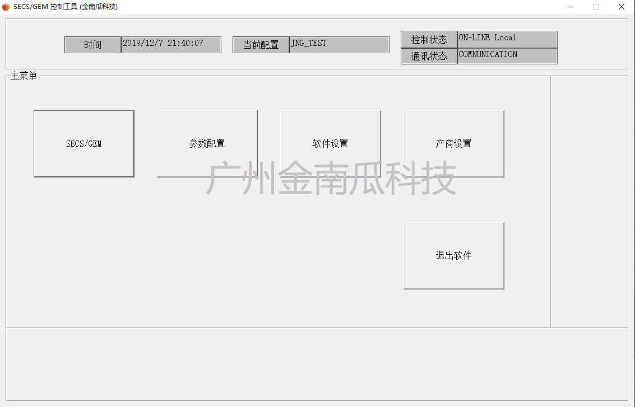Click the 退出软件 button

(x=453, y=256)
